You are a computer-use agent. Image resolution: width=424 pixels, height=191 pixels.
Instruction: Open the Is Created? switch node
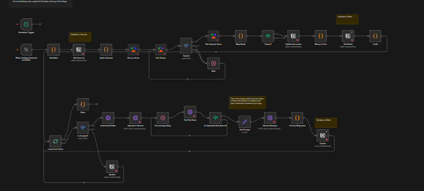(83, 127)
